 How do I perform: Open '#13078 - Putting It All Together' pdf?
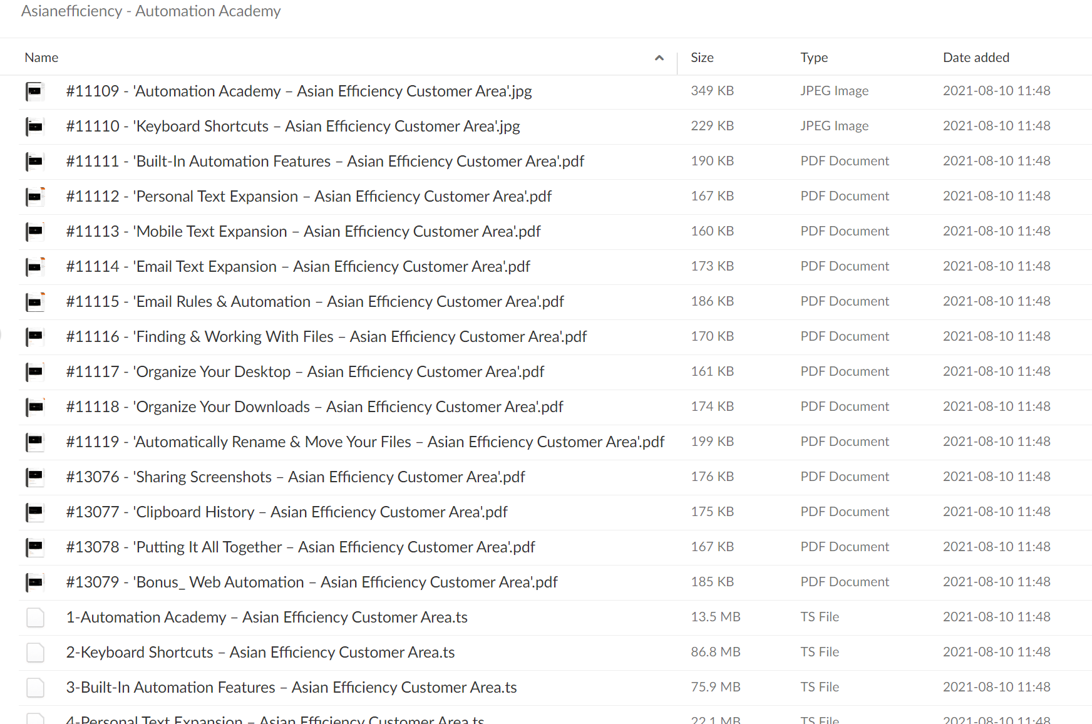301,547
